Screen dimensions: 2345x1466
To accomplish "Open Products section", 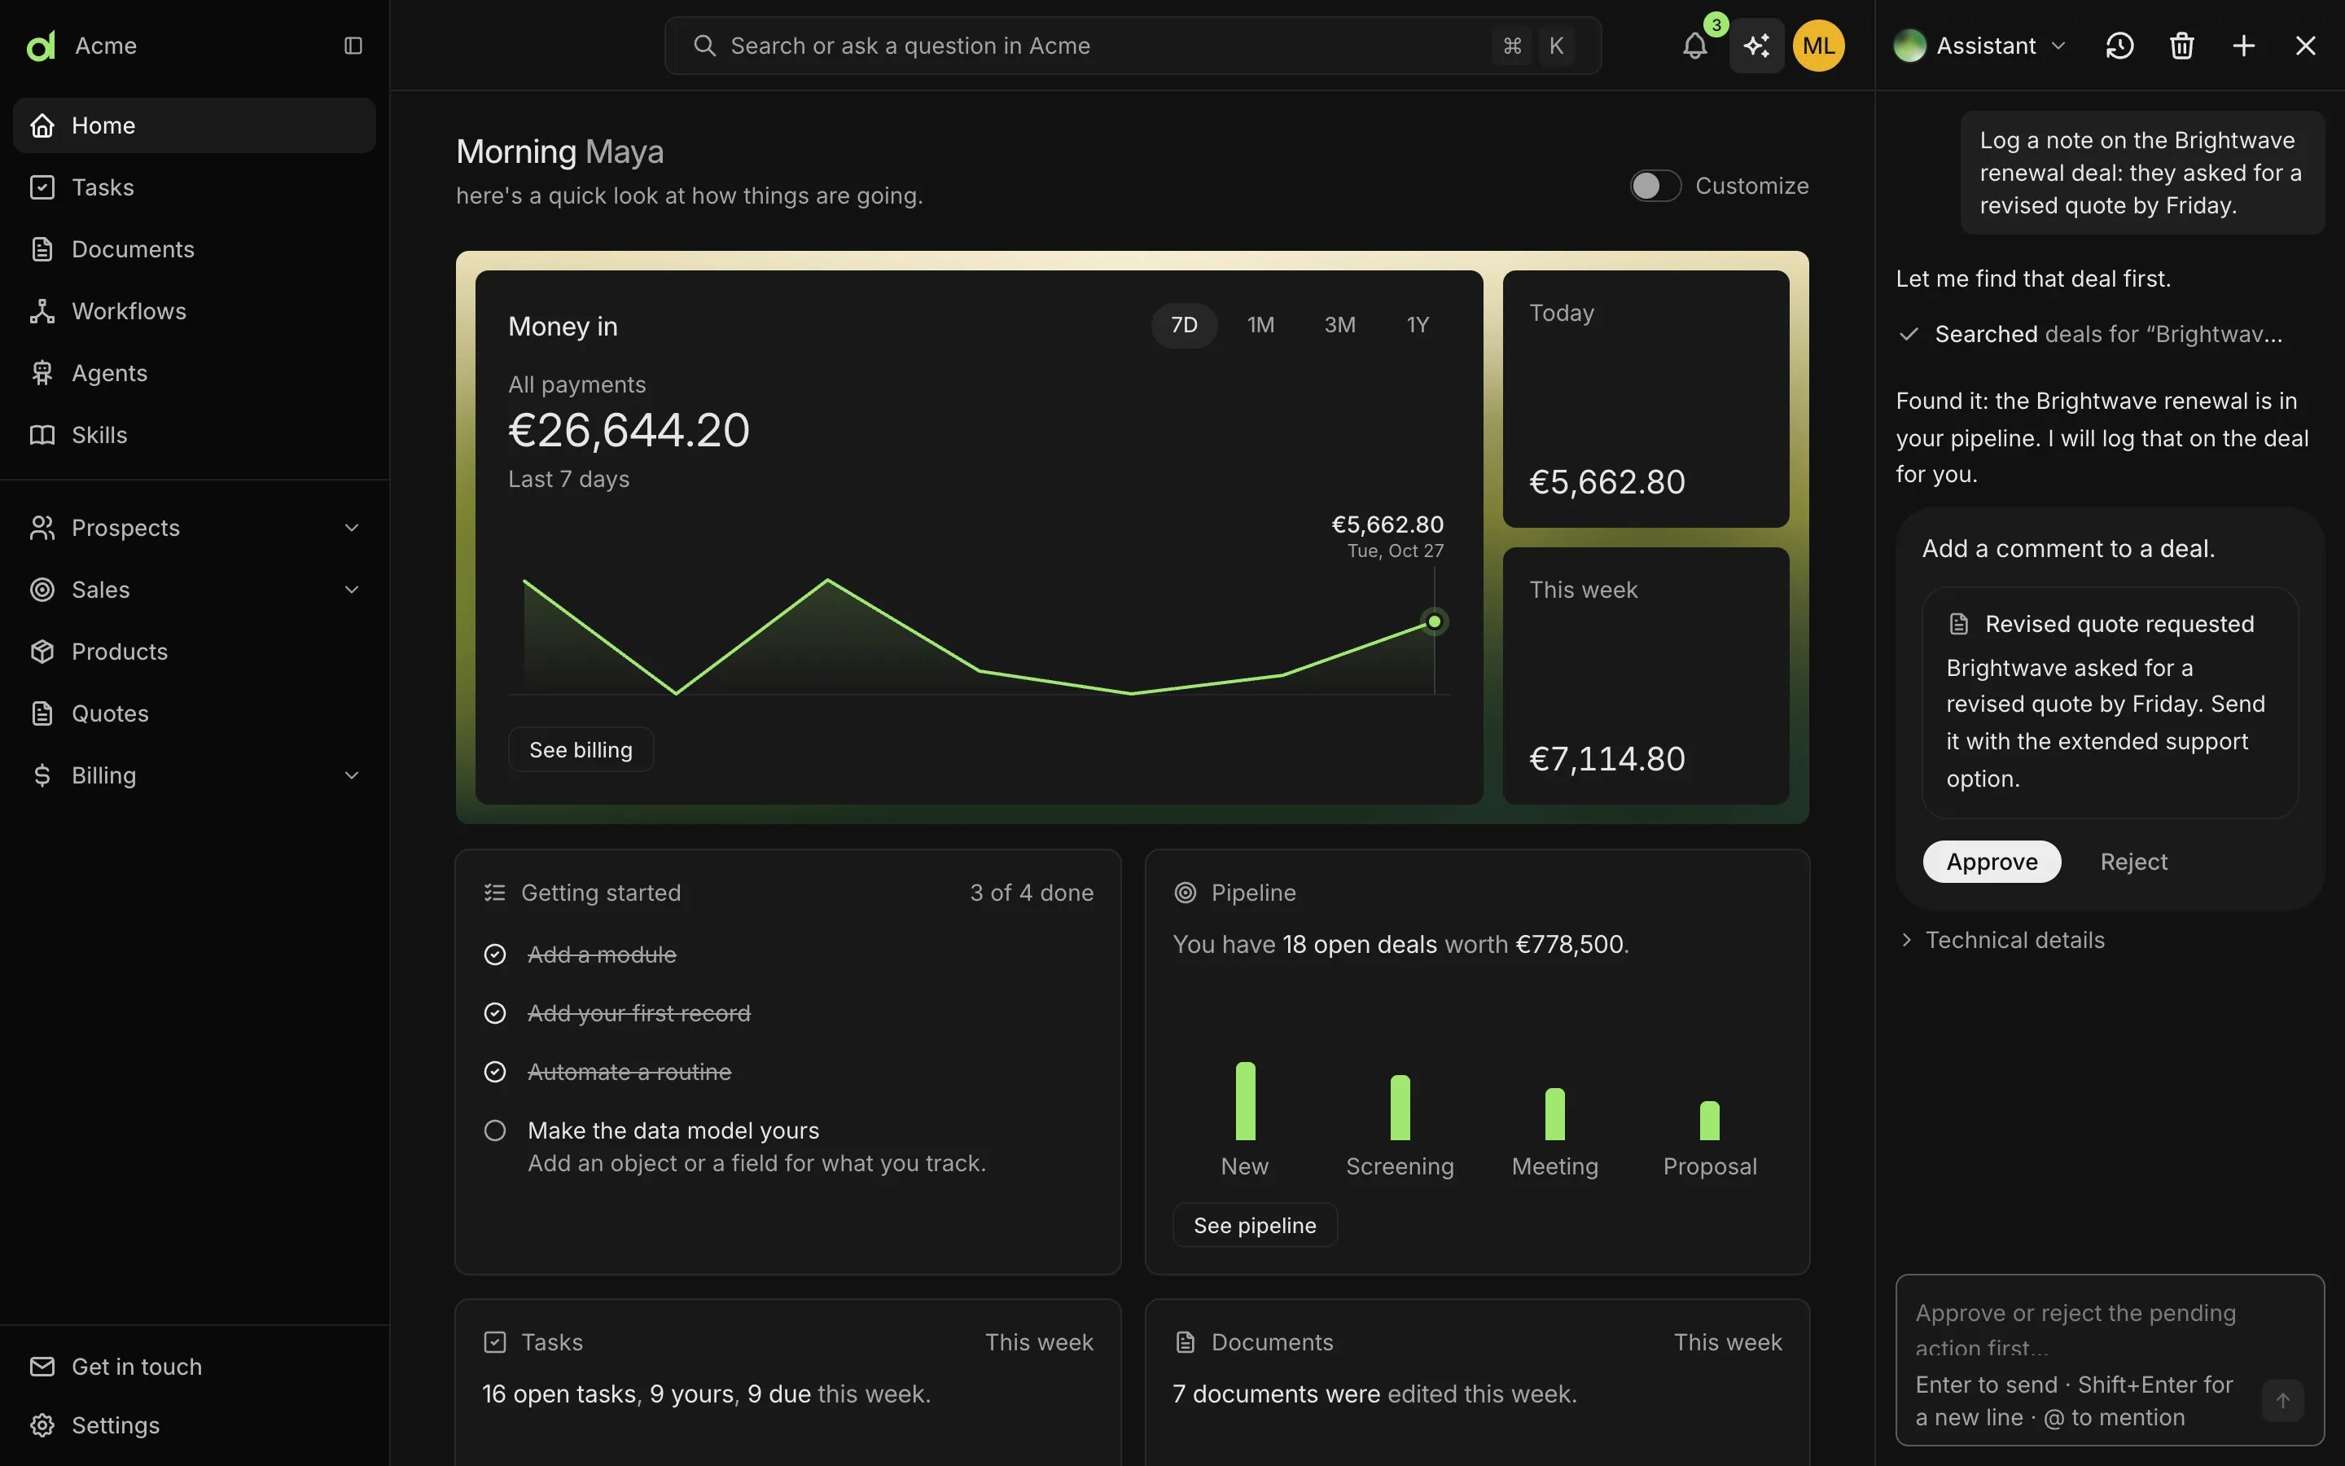I will pyautogui.click(x=194, y=652).
